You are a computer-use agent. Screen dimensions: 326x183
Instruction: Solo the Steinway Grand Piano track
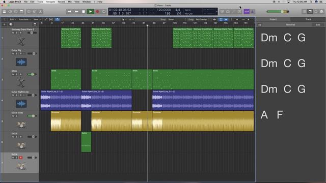(x=17, y=33)
